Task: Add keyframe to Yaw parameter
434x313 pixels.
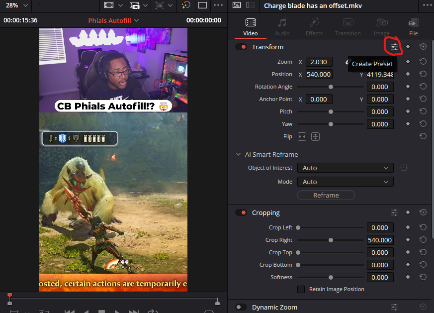Action: (x=408, y=124)
